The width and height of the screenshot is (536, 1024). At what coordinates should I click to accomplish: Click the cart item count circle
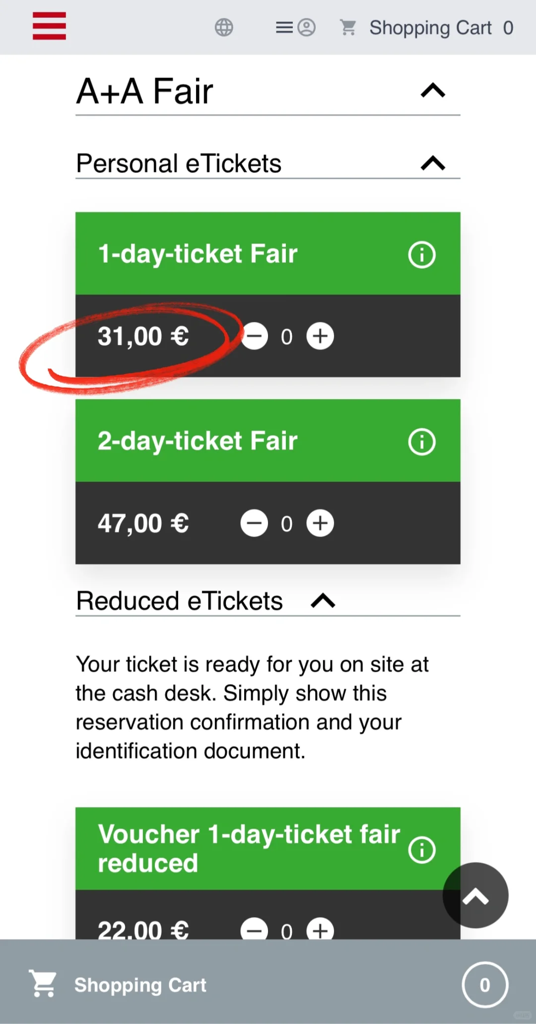[484, 985]
